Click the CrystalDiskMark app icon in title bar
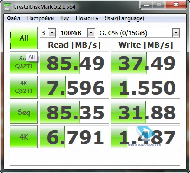Viewport: 190px width, 173px height. click(7, 6)
